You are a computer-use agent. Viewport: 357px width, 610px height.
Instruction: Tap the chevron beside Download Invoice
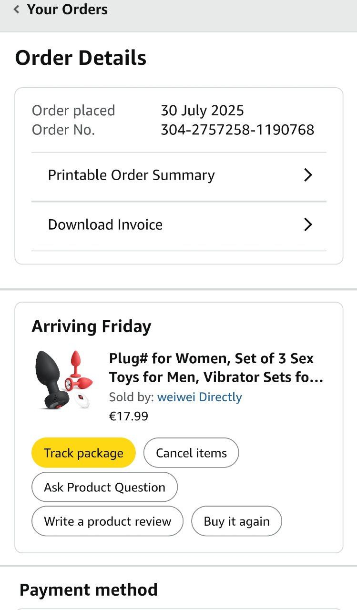click(308, 225)
